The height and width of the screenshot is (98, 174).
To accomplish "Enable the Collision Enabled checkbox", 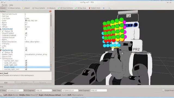I will click(x=26, y=35).
